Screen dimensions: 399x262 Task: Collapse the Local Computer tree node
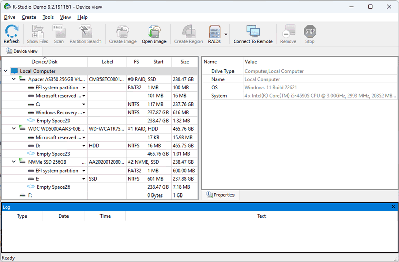(x=6, y=71)
